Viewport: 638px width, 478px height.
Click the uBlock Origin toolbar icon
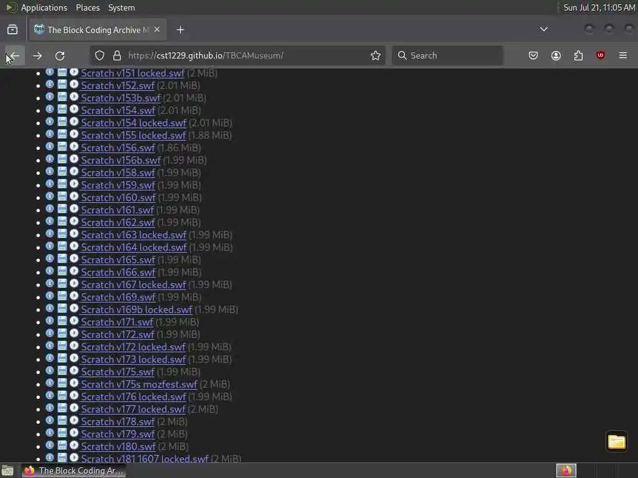(601, 55)
